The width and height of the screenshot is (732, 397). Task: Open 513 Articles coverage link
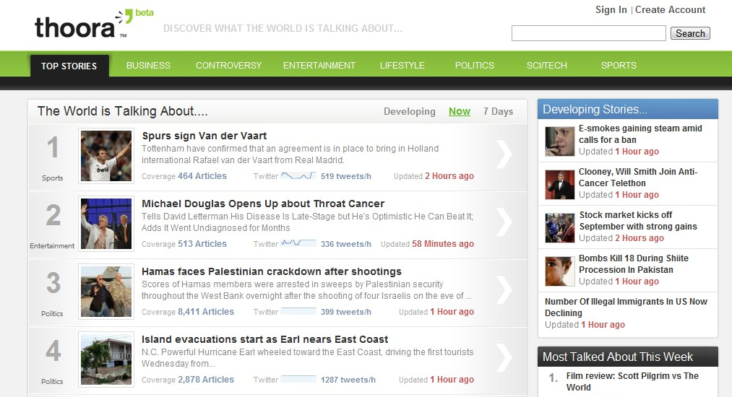click(x=202, y=243)
